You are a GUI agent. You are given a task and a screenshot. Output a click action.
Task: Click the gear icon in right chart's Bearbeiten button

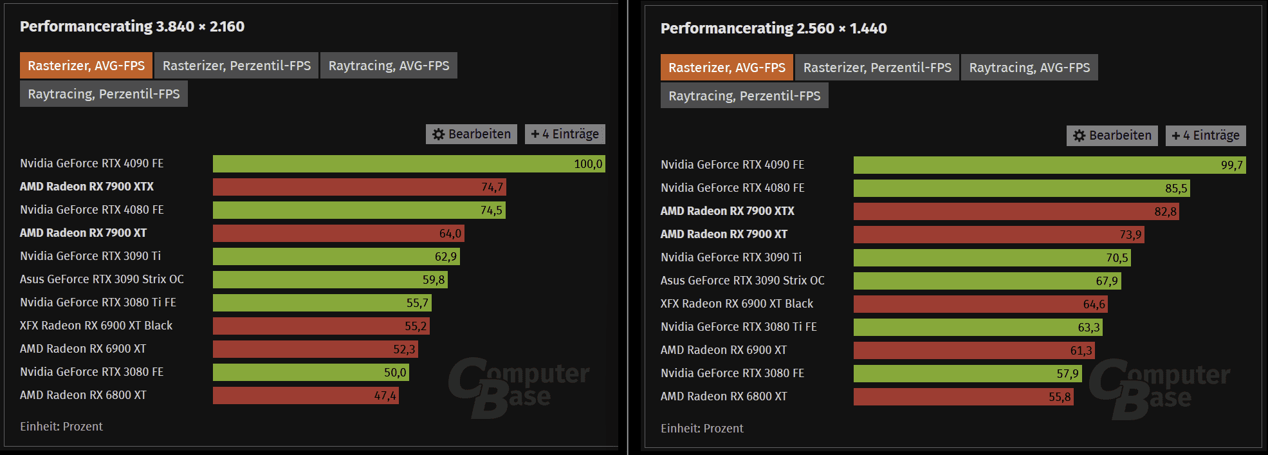(1080, 135)
